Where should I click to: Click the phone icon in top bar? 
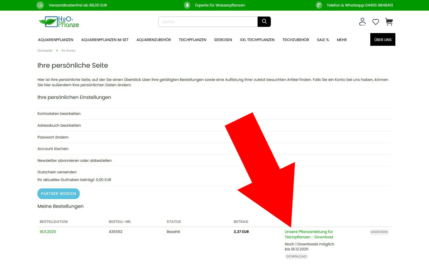(x=319, y=5)
